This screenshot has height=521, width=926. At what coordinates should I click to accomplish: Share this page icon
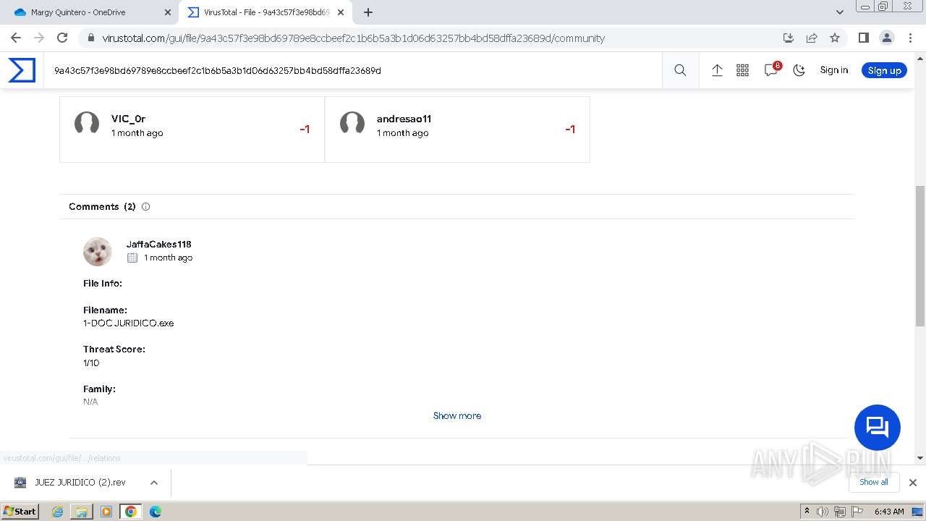pos(812,38)
